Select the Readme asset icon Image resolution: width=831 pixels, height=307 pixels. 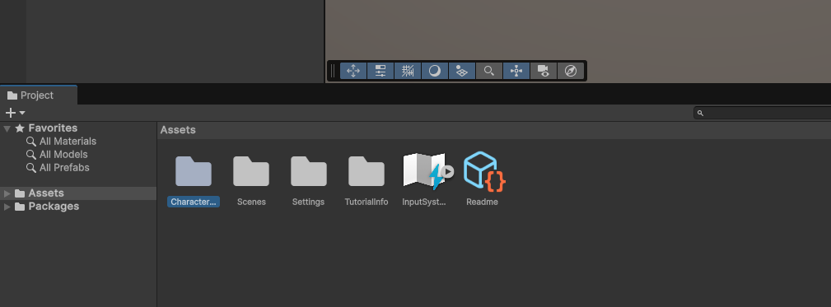point(484,171)
